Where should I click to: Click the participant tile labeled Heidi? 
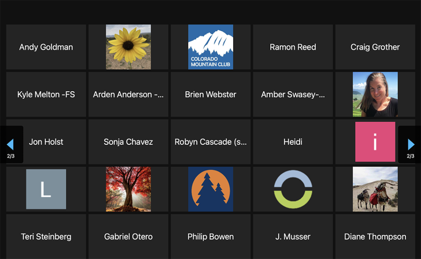click(x=293, y=142)
